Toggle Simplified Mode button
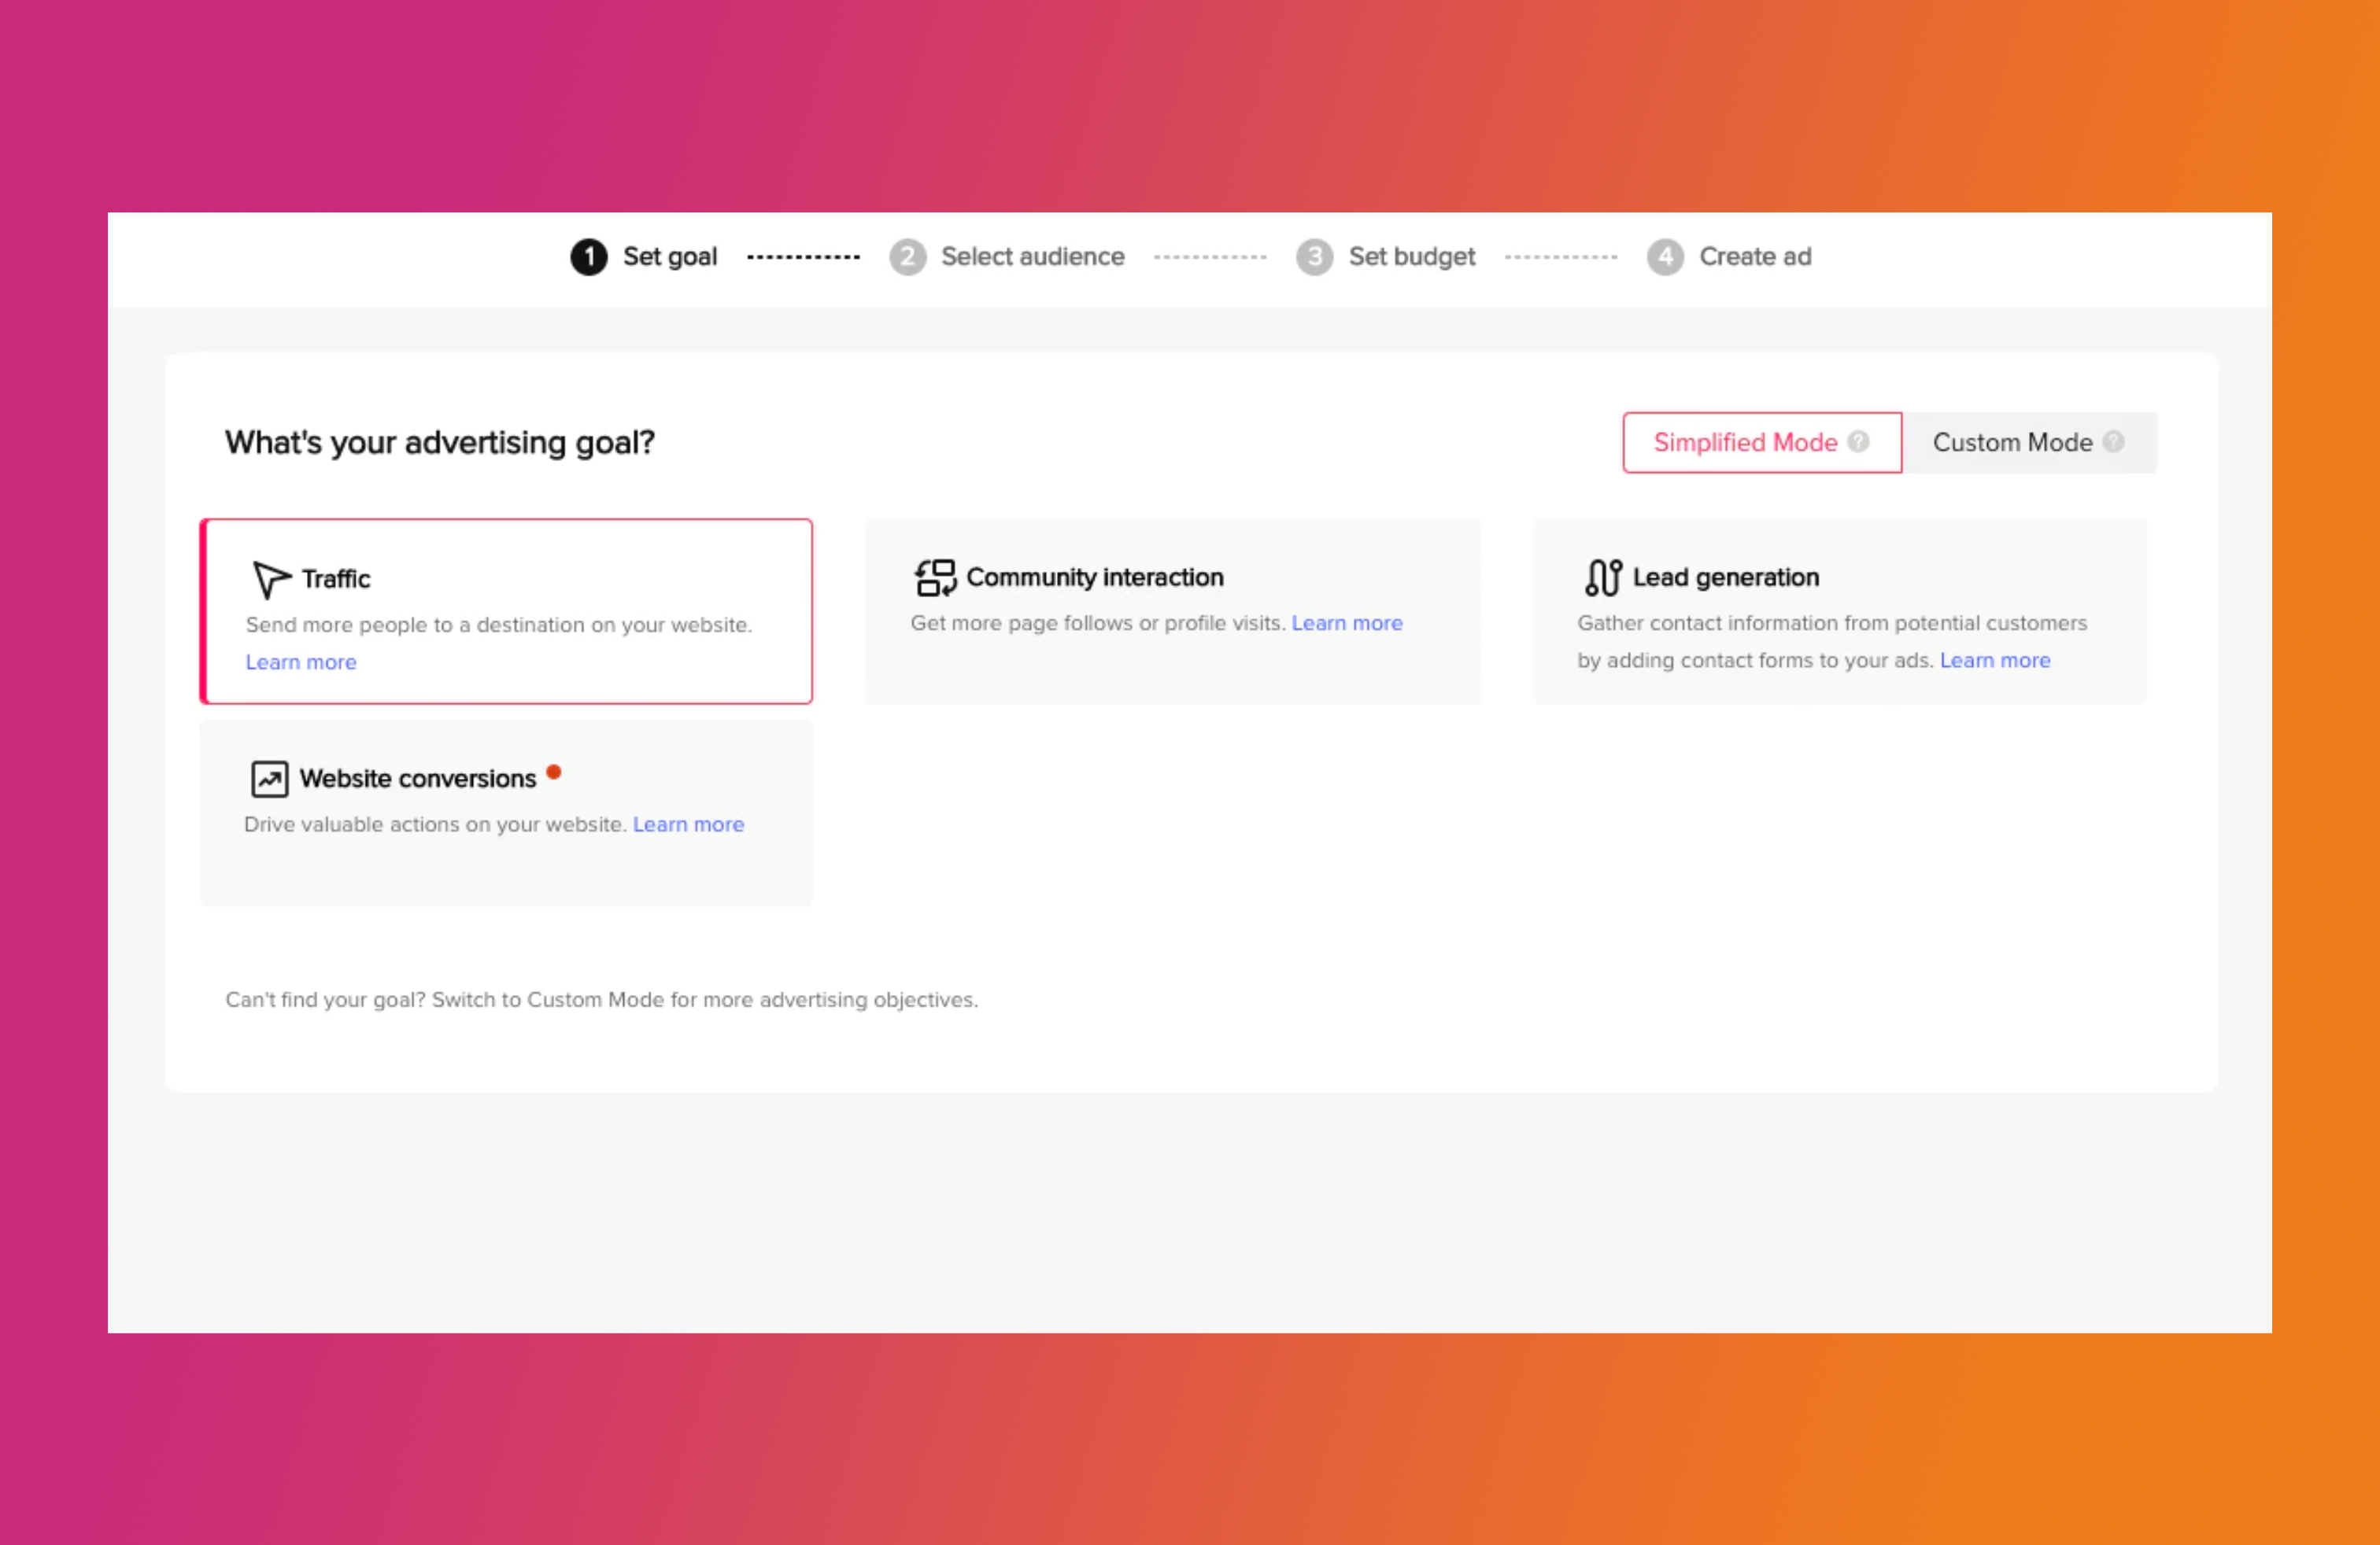Screen dimensions: 2380x1545 click(1757, 442)
